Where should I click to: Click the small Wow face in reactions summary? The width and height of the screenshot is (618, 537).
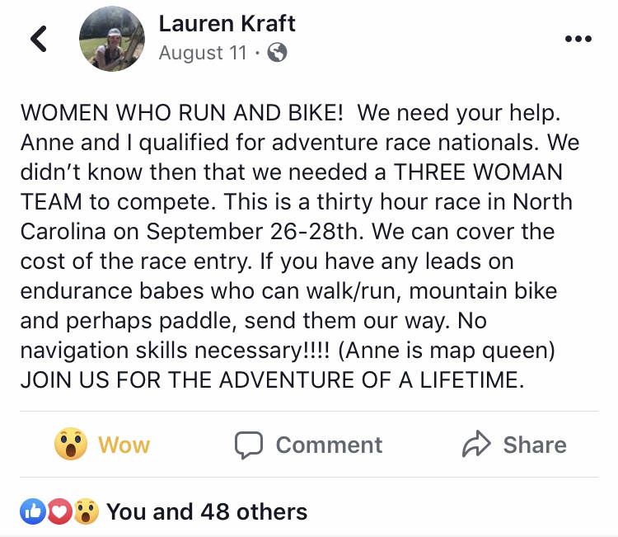85,512
